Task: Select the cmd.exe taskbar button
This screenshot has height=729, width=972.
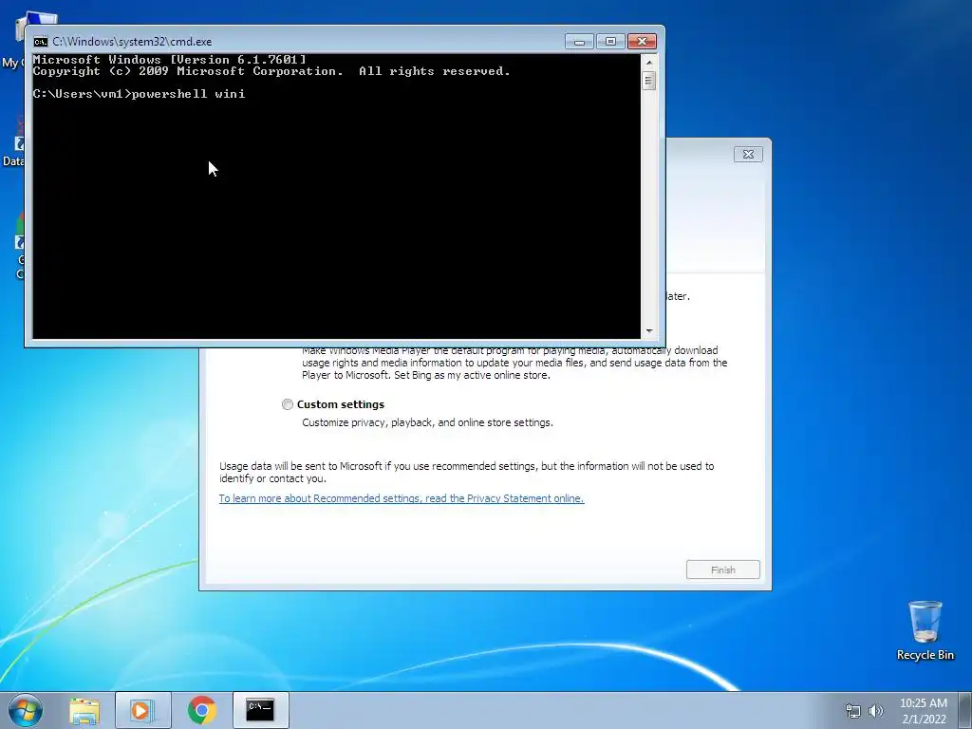Action: [260, 710]
